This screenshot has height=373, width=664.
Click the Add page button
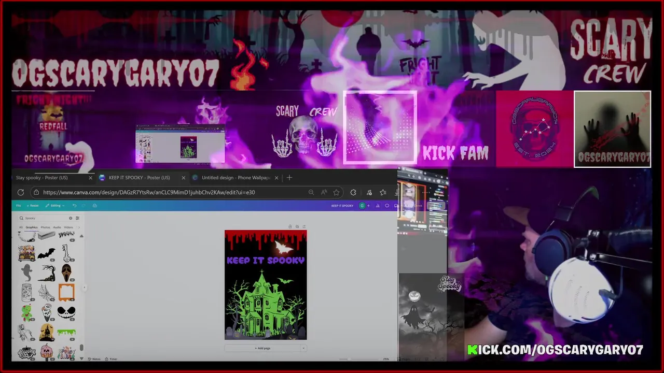coord(262,348)
